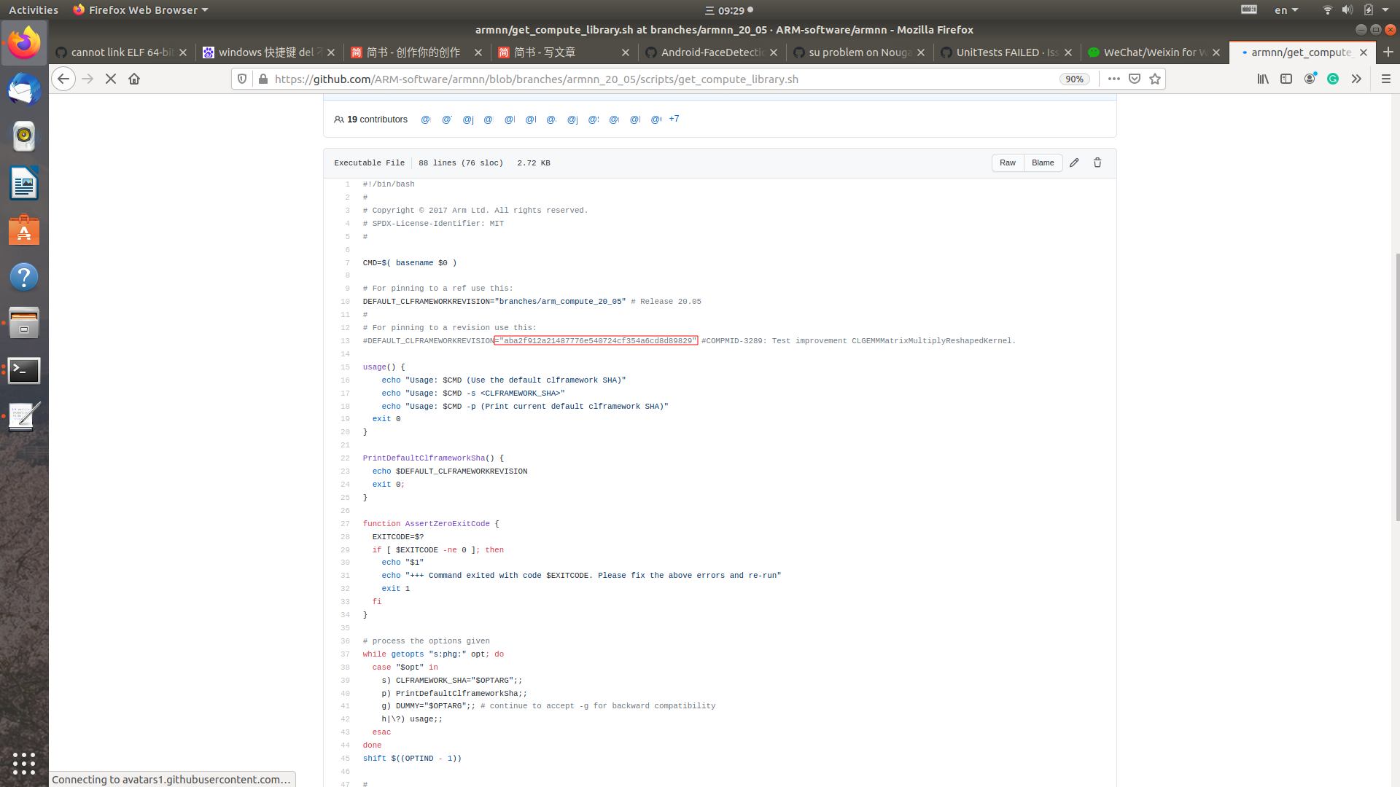This screenshot has width=1400, height=787.
Task: Show the +7 more contributors
Action: pyautogui.click(x=674, y=119)
